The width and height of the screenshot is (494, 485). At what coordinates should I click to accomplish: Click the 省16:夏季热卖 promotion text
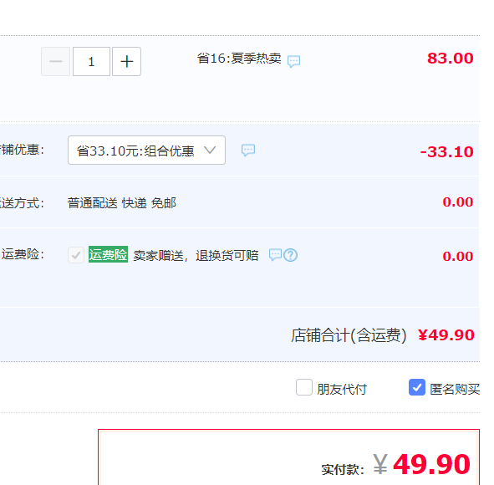[239, 59]
